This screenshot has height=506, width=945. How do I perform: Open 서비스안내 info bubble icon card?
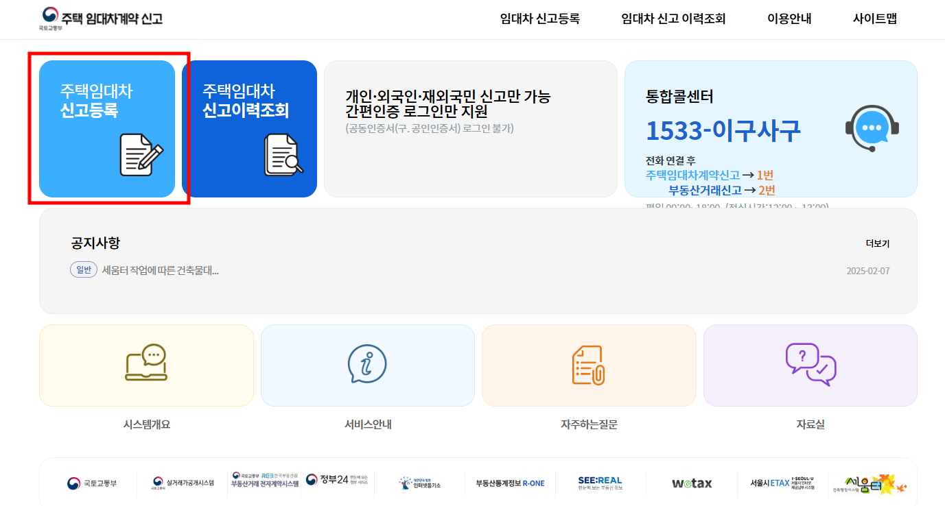368,365
